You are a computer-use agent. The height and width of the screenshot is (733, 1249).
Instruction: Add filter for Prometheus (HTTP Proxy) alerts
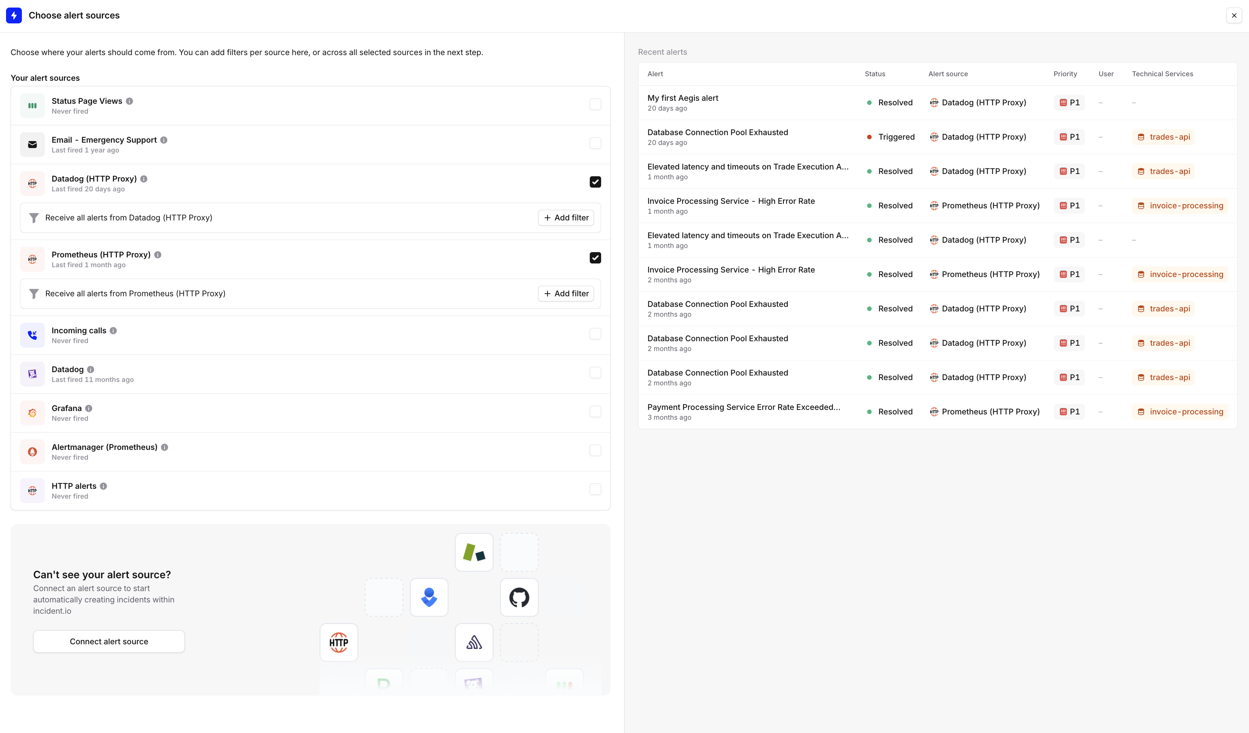tap(566, 293)
